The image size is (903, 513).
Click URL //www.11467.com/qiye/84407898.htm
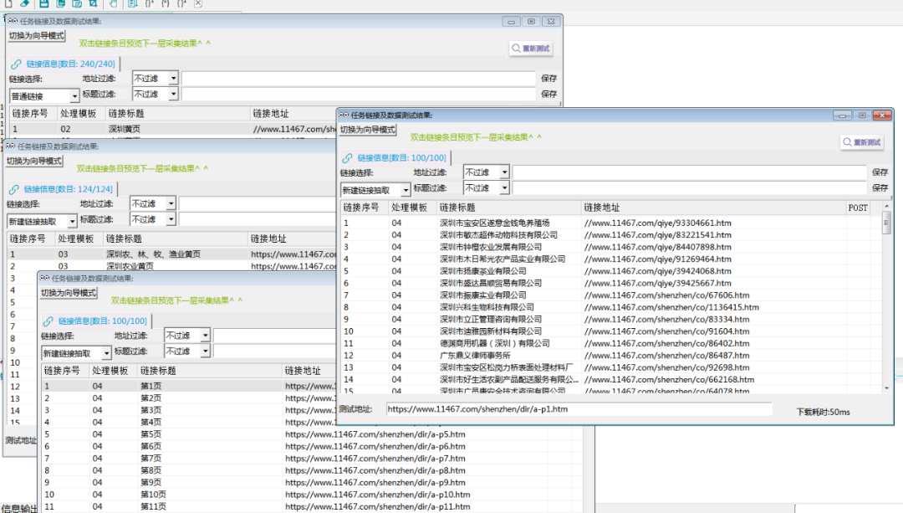tap(658, 247)
